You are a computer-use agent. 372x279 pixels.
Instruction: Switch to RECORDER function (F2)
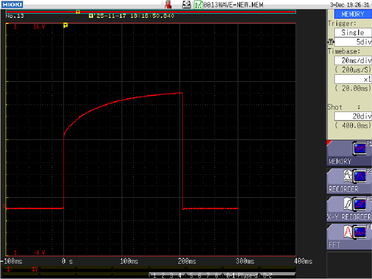[349, 181]
